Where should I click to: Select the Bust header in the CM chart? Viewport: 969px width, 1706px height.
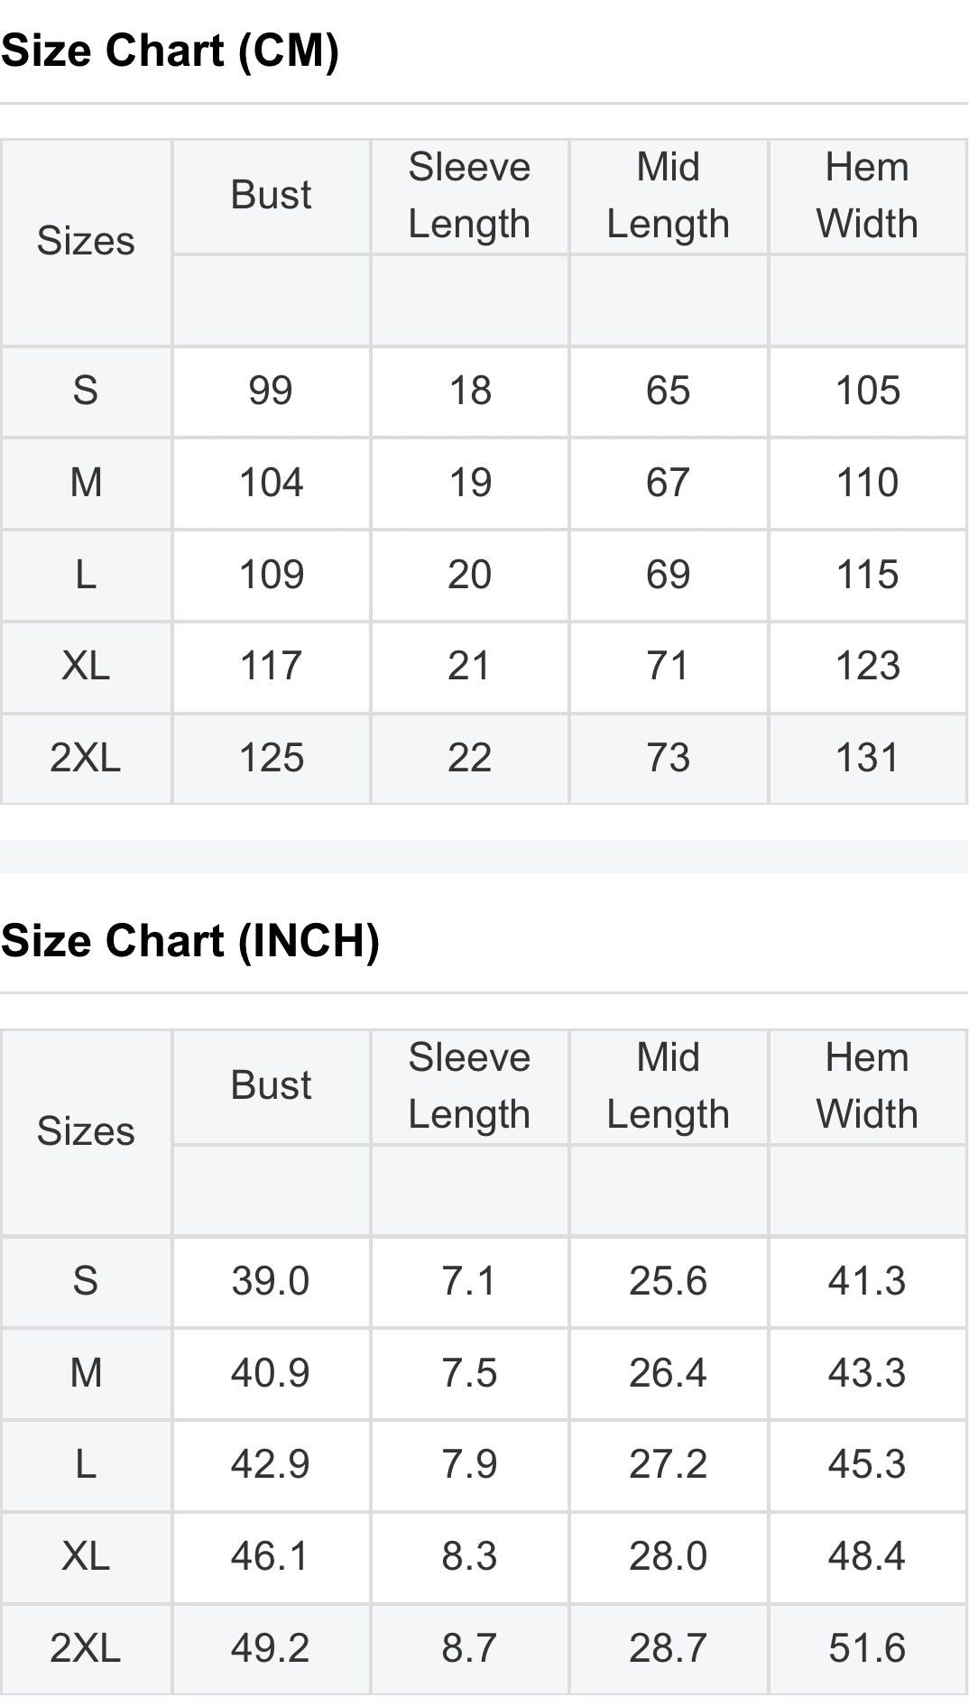pyautogui.click(x=271, y=195)
